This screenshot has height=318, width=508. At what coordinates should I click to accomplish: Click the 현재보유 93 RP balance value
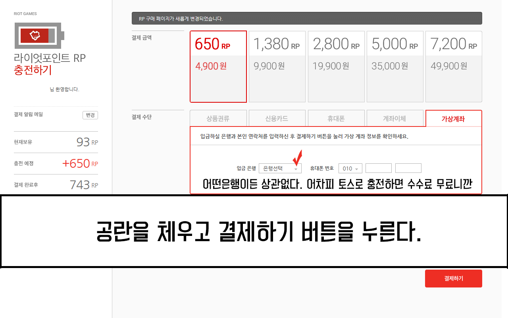point(87,142)
